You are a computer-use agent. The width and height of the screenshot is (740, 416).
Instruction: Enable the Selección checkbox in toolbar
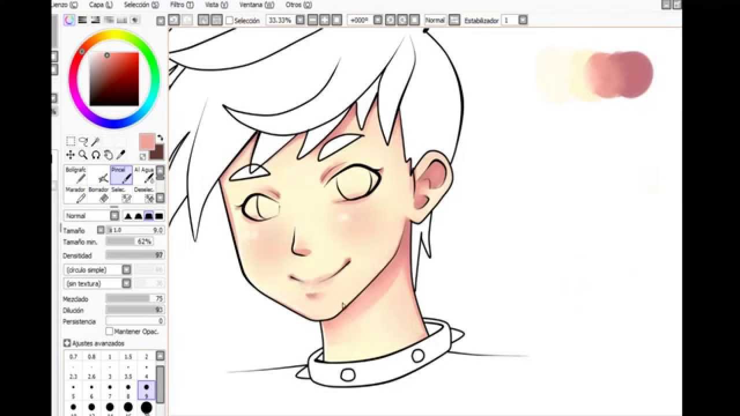point(230,20)
